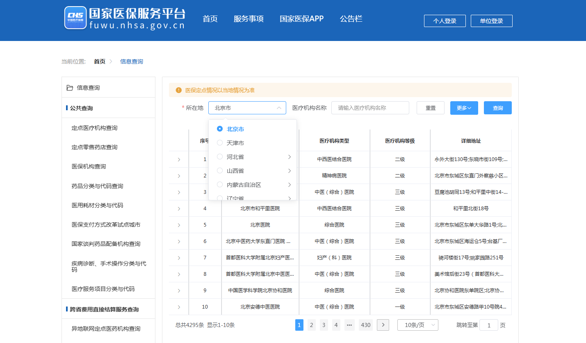Expand row 5 北京医院 details arrow
Viewport: 586px width, 343px height.
click(179, 225)
